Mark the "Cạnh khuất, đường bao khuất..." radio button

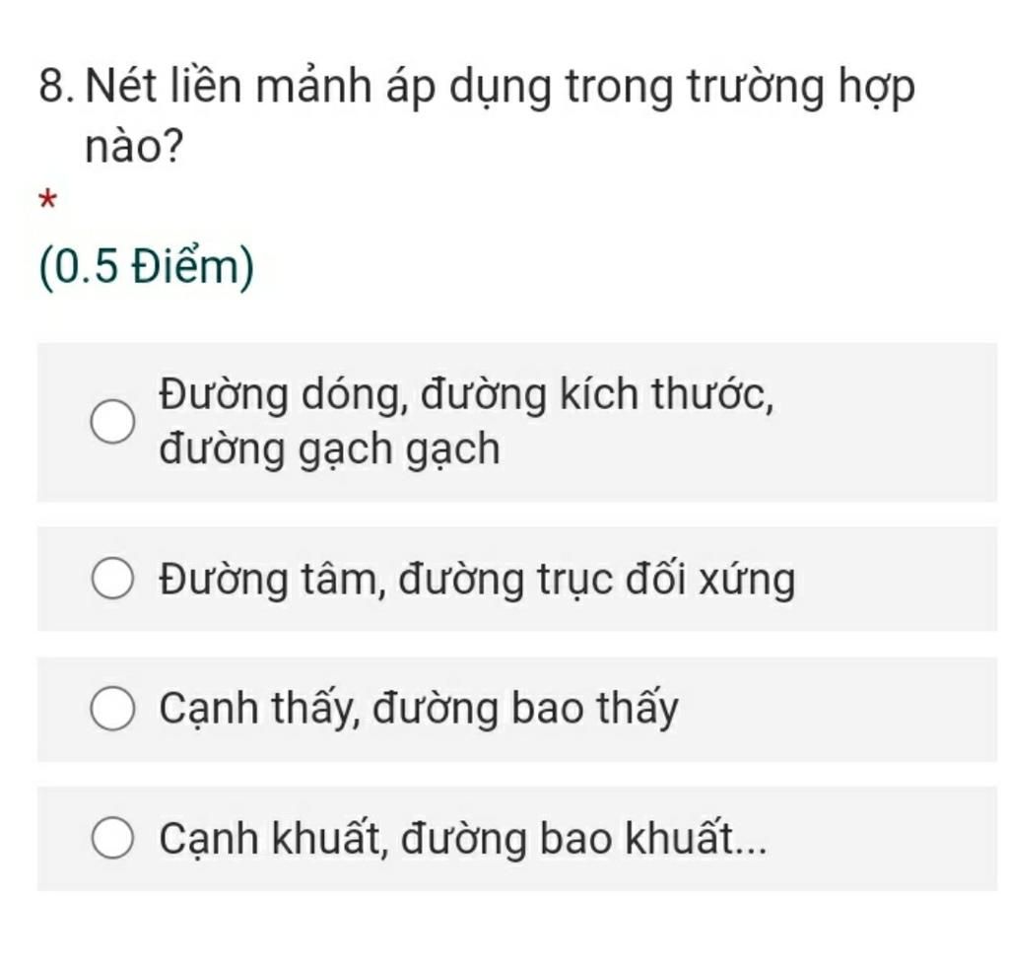[112, 838]
